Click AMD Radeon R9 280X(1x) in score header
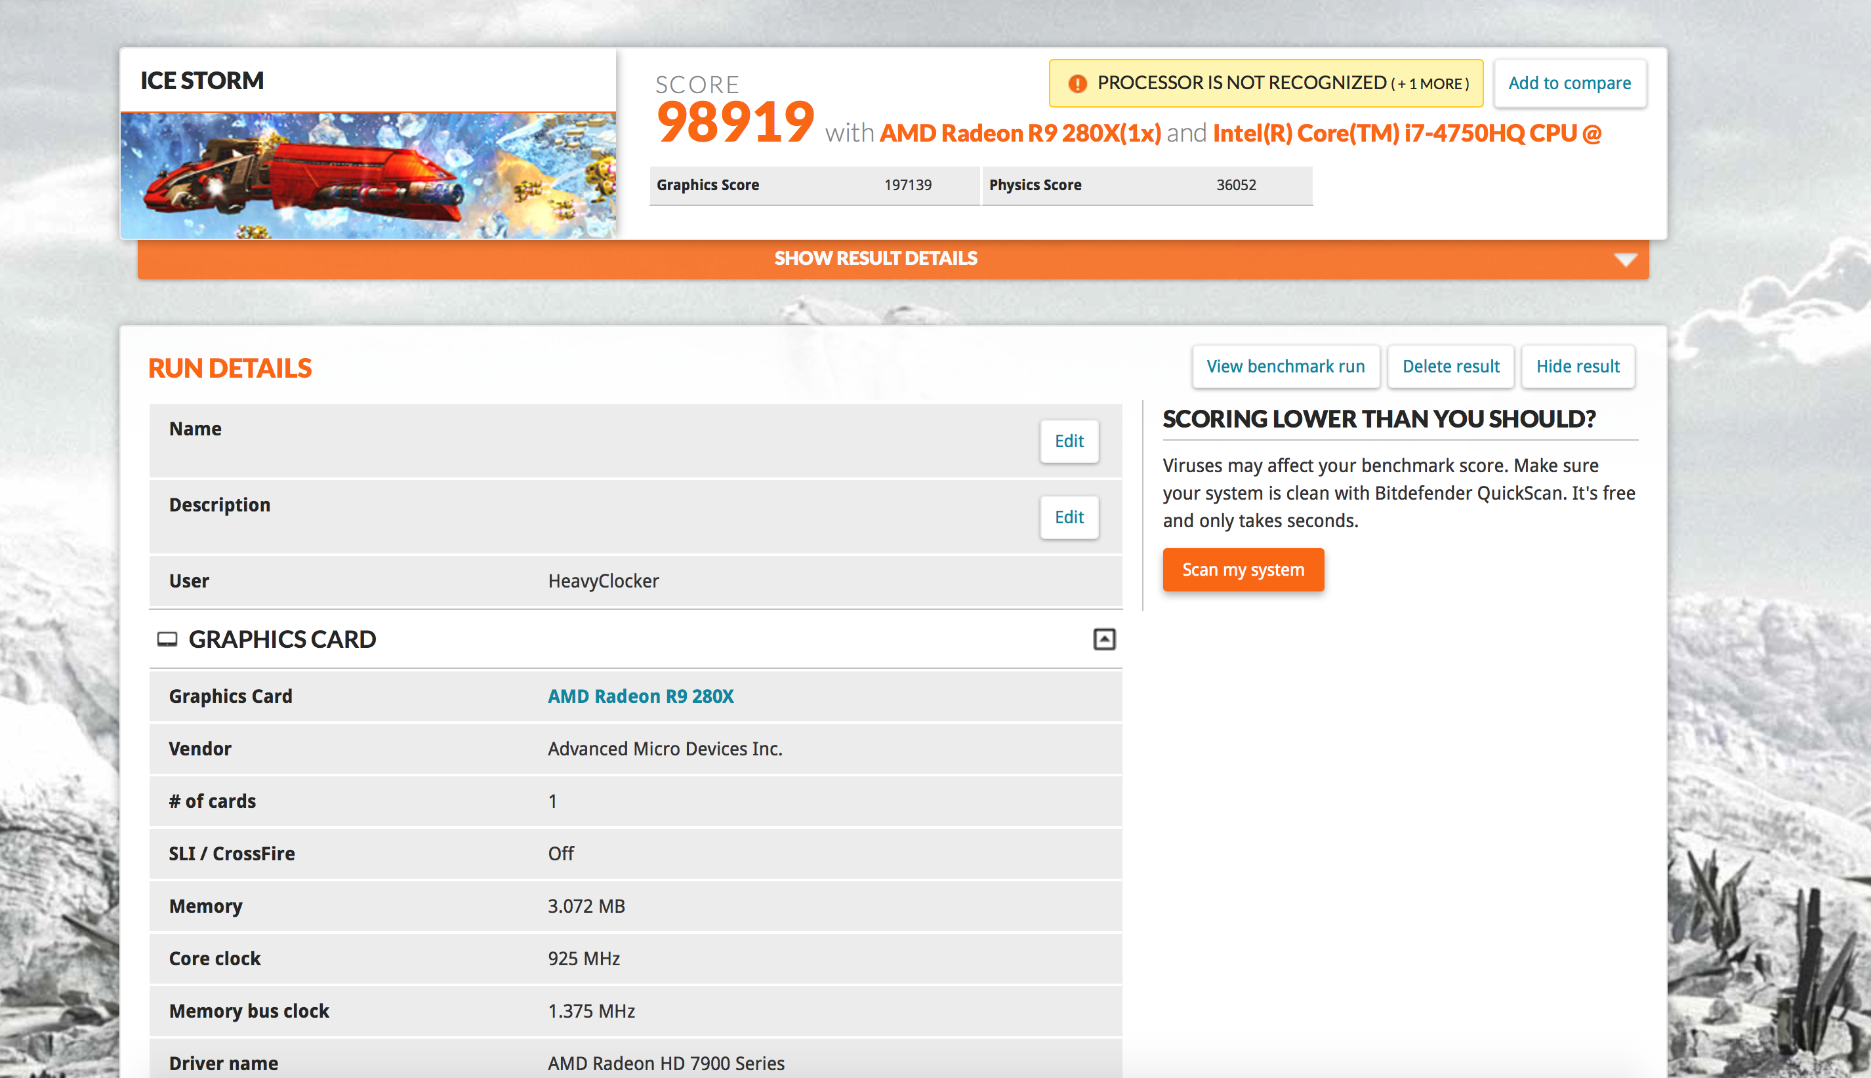The height and width of the screenshot is (1078, 1871). click(1020, 133)
